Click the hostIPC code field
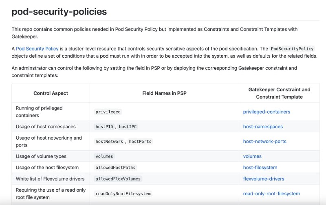Image resolution: width=326 pixels, height=205 pixels. (x=128, y=127)
